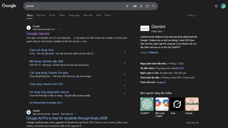Open the Google apps grid
The image size is (228, 128).
point(216,6)
